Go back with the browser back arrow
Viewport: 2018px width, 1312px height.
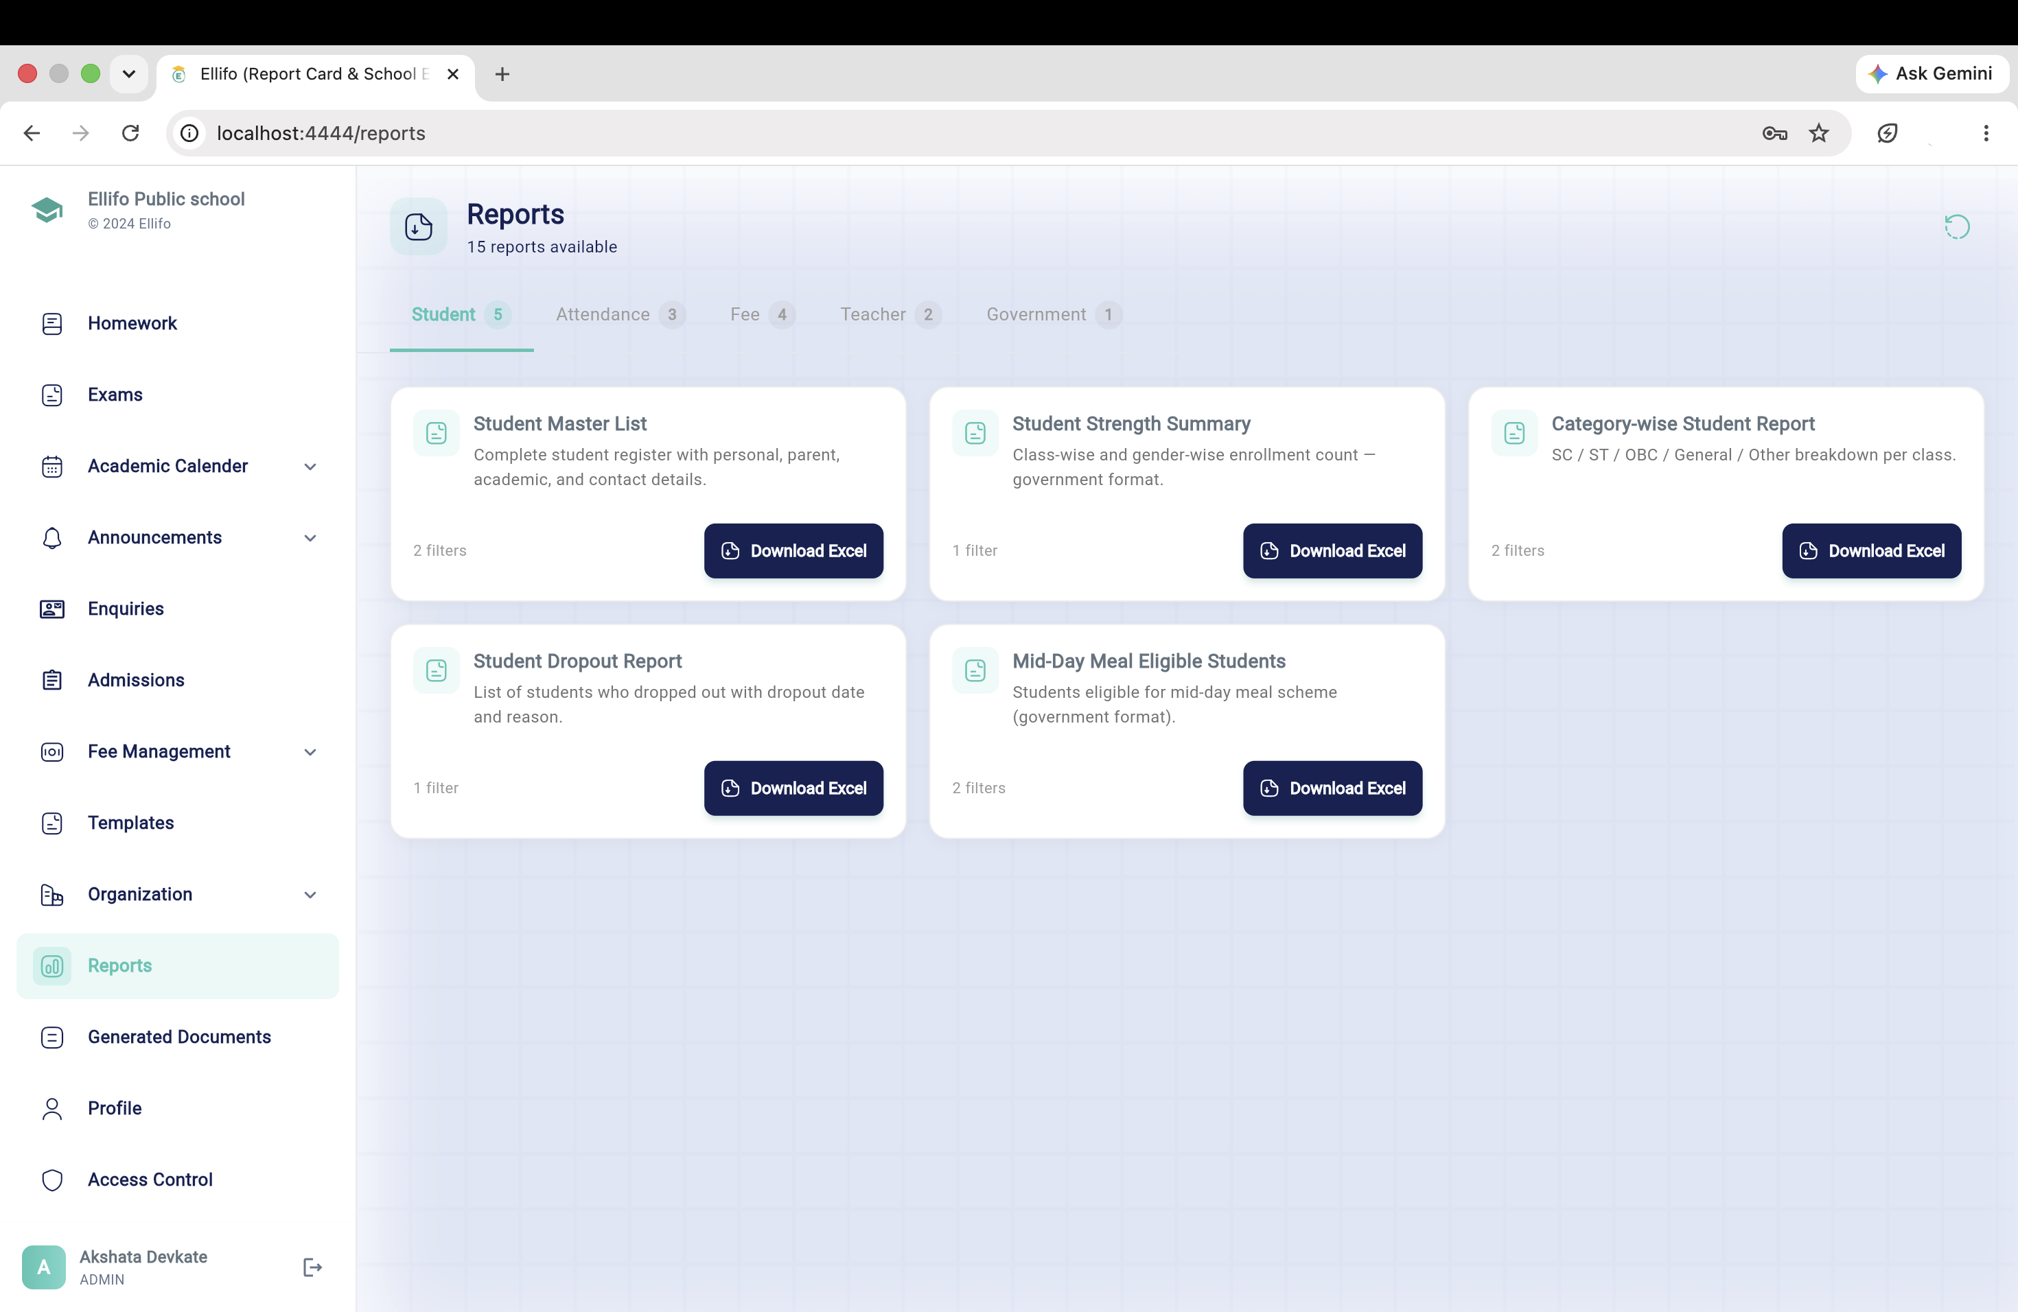tap(32, 133)
